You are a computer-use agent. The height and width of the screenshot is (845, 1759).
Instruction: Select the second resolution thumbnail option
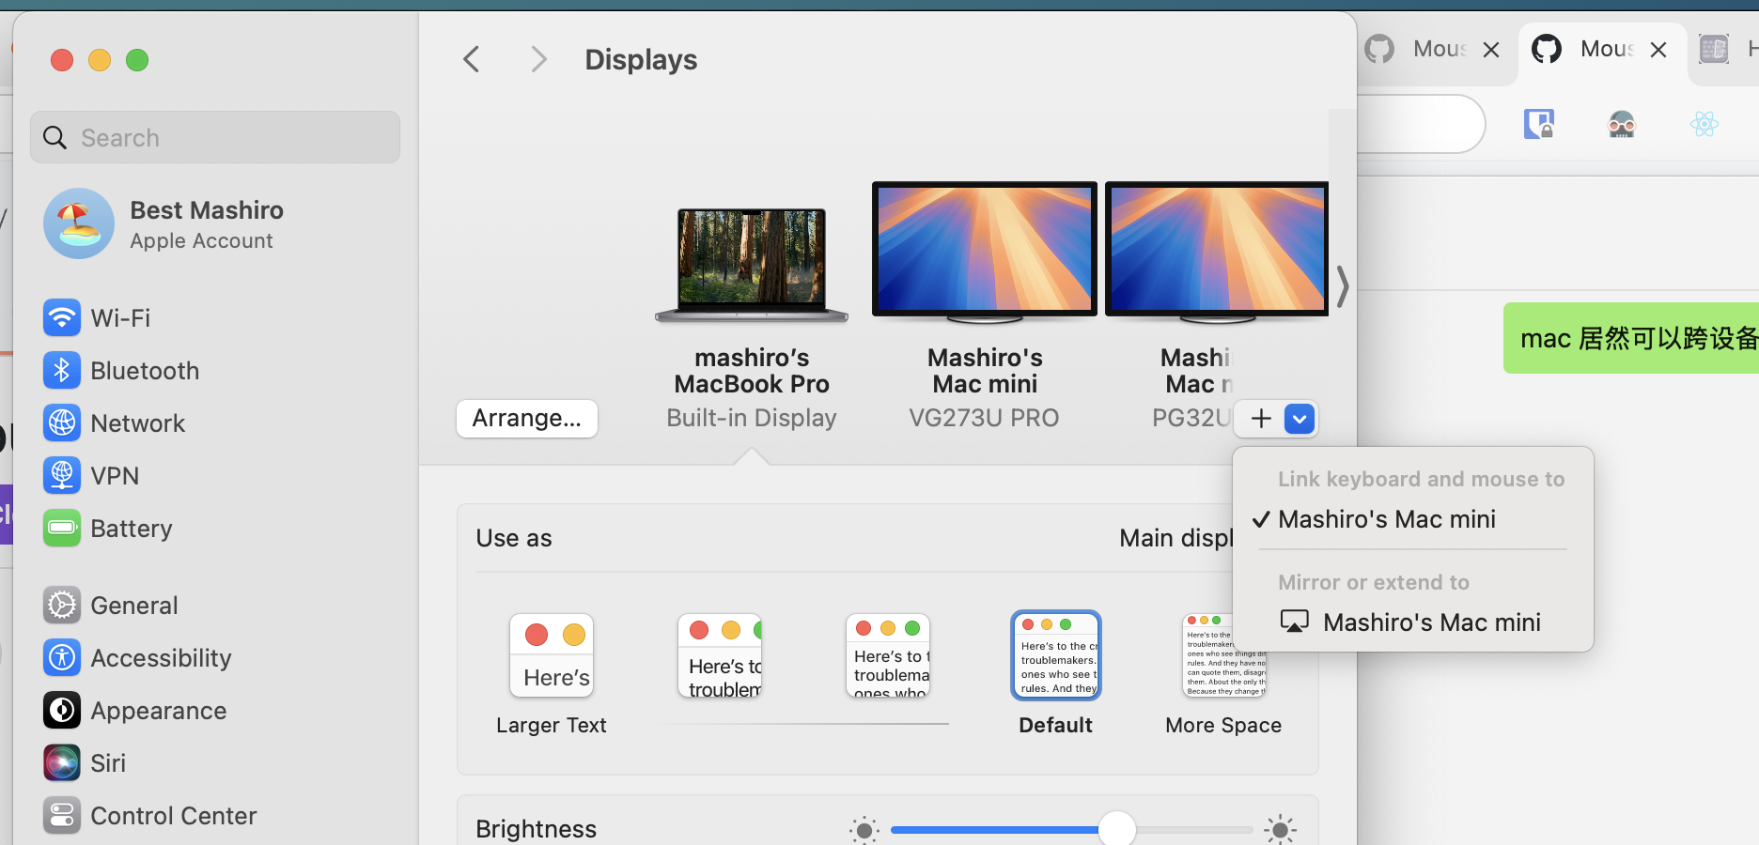click(720, 656)
